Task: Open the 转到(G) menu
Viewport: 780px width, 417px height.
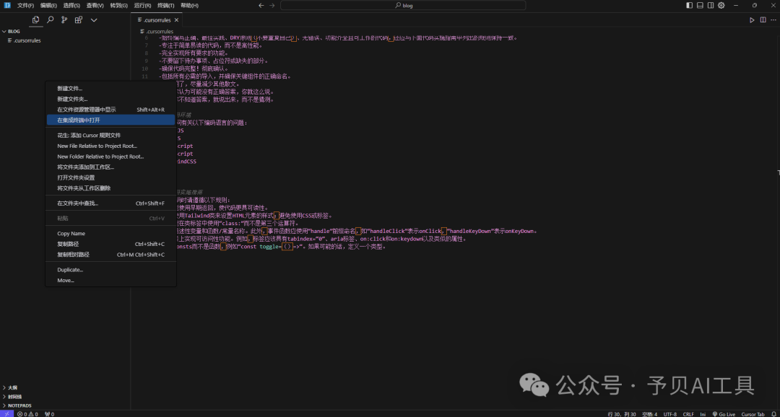Action: click(118, 6)
